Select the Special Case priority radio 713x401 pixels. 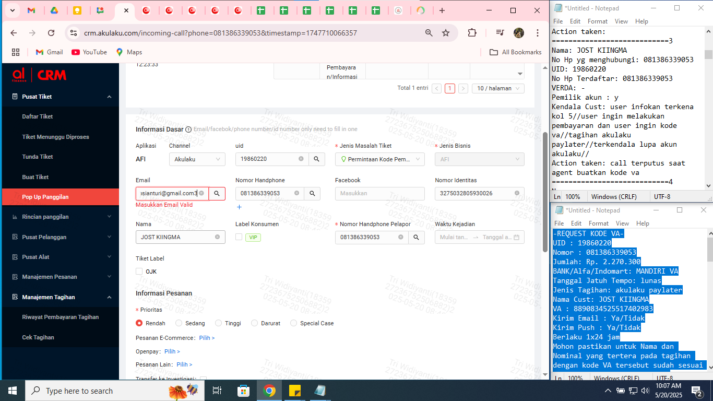(x=294, y=323)
